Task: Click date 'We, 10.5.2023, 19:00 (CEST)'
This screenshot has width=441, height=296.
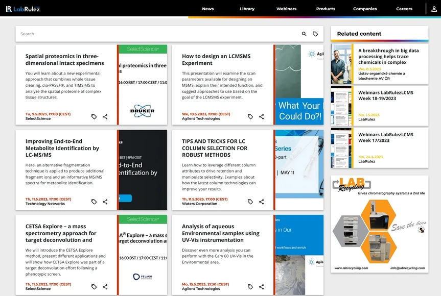Action: 206,114
